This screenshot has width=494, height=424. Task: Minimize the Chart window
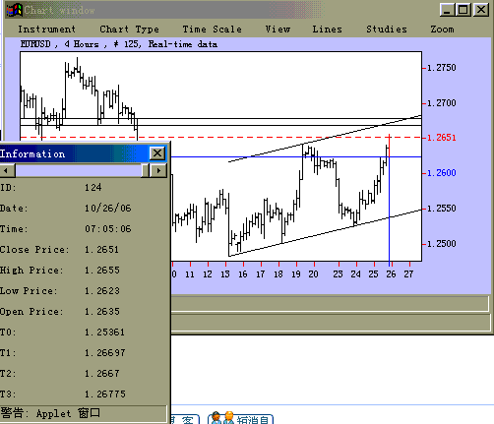pyautogui.click(x=447, y=10)
